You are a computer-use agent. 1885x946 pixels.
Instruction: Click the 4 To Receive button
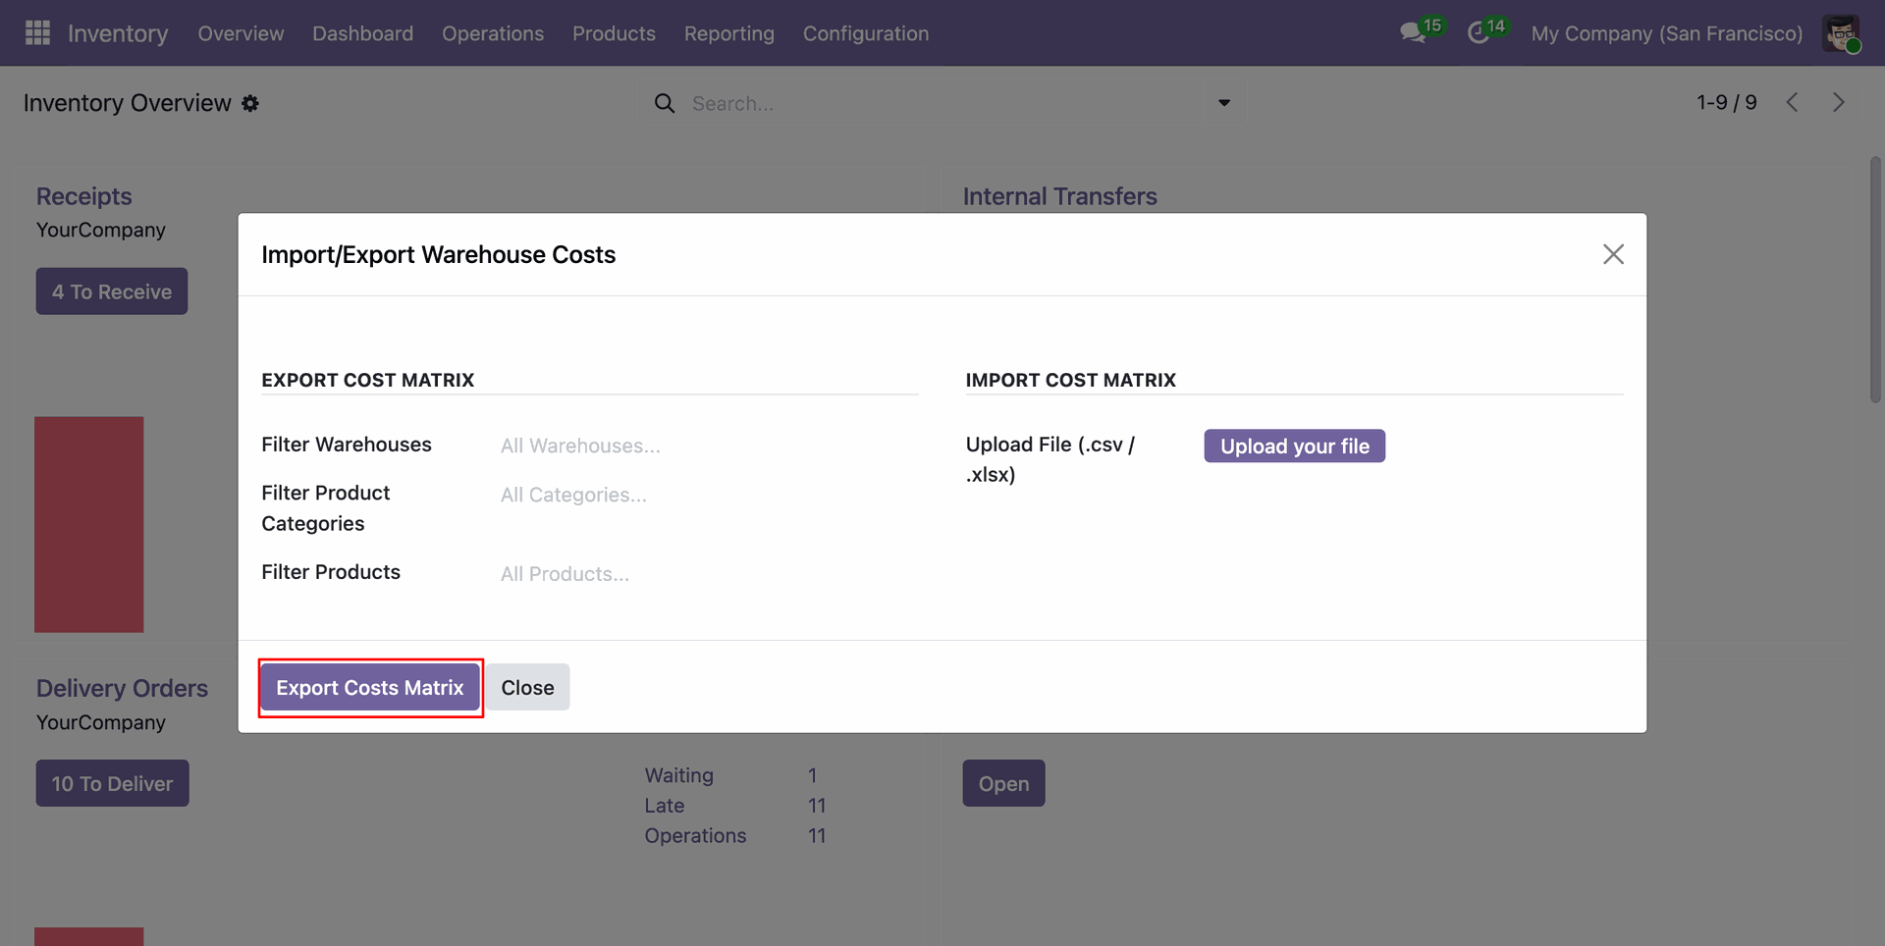[x=112, y=291]
